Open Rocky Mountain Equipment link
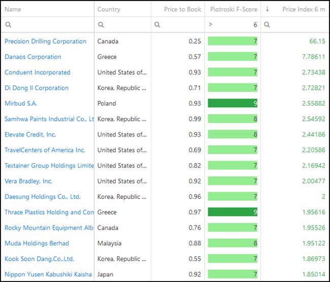This screenshot has width=330, height=282. [x=49, y=228]
